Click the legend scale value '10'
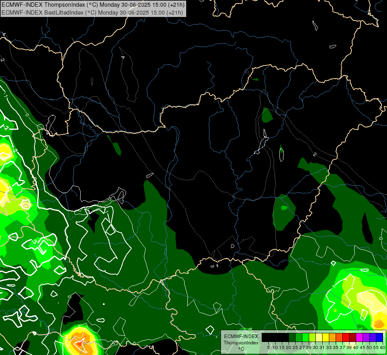 click(x=275, y=348)
